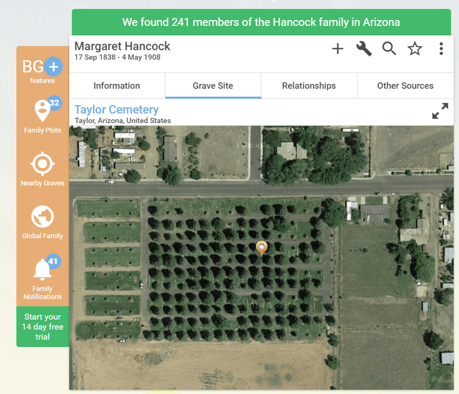Click the 41 badge on notifications bell
The image size is (459, 394).
click(53, 261)
